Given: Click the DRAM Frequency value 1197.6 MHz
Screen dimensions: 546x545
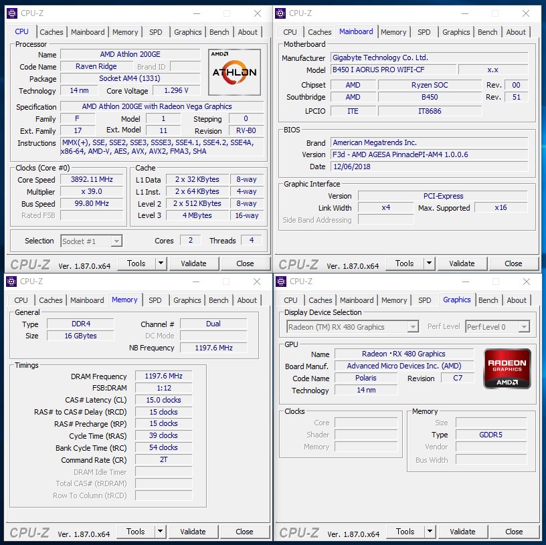Looking at the screenshot, I should tap(164, 376).
